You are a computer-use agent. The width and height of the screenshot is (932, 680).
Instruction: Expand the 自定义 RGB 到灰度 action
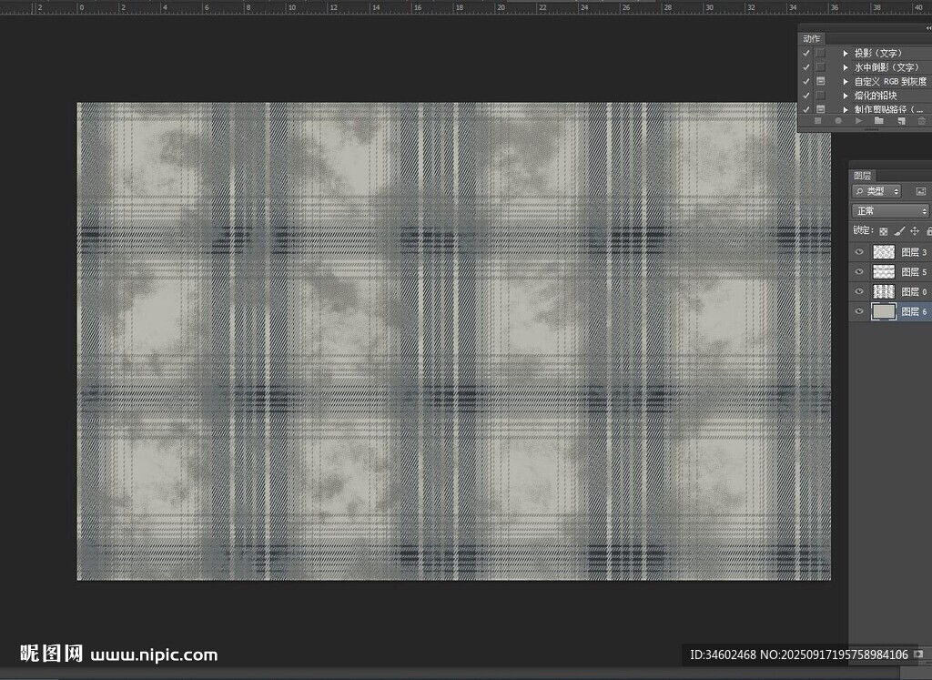(846, 81)
